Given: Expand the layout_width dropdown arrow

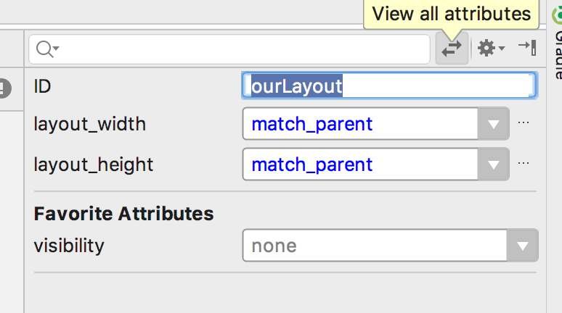Looking at the screenshot, I should click(x=494, y=124).
